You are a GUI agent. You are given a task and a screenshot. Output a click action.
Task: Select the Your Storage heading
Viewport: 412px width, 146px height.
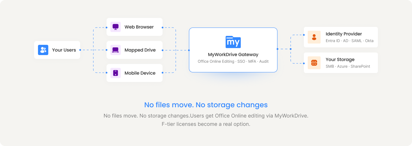[340, 60]
